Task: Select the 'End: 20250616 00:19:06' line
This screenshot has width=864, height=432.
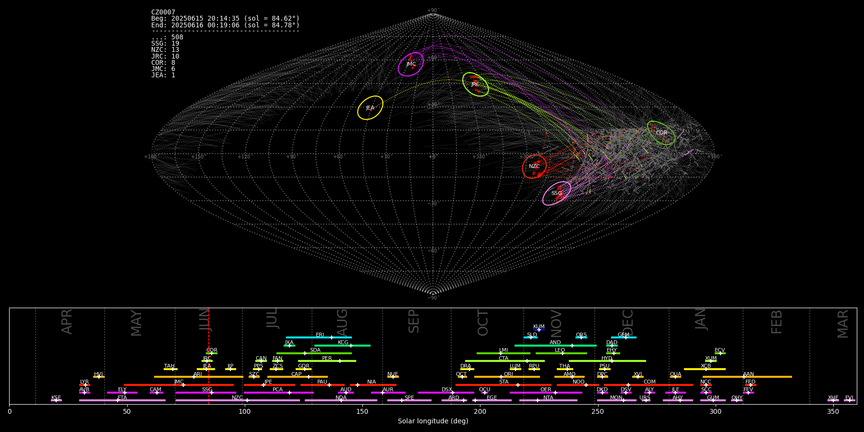Action: [225, 25]
